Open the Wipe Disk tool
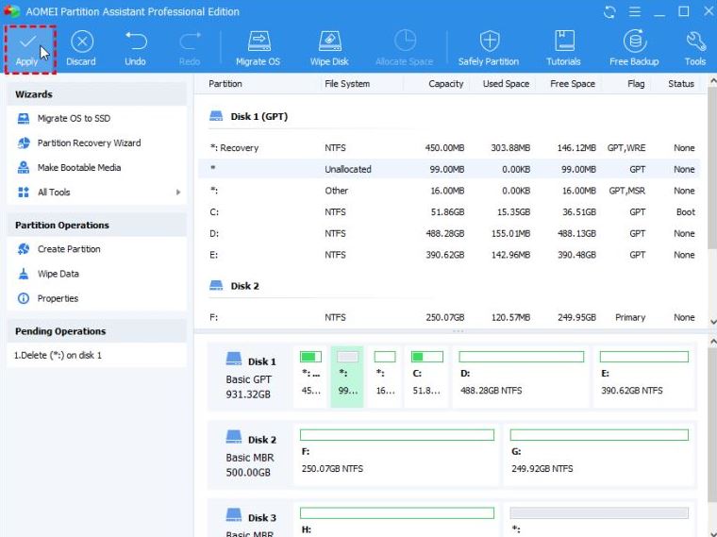Viewport: 717px width, 537px height. point(329,49)
